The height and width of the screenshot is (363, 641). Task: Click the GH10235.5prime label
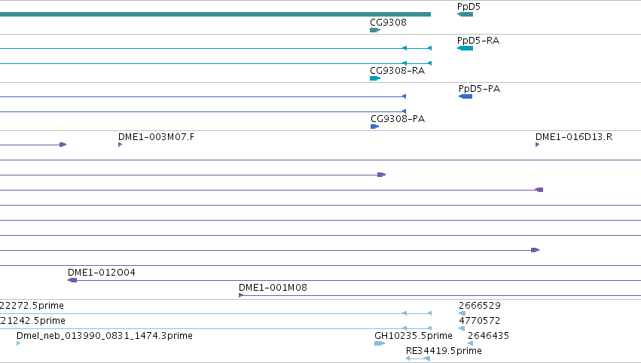414,336
